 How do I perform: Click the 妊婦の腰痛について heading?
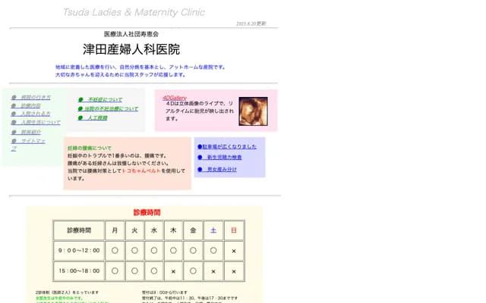pyautogui.click(x=90, y=148)
